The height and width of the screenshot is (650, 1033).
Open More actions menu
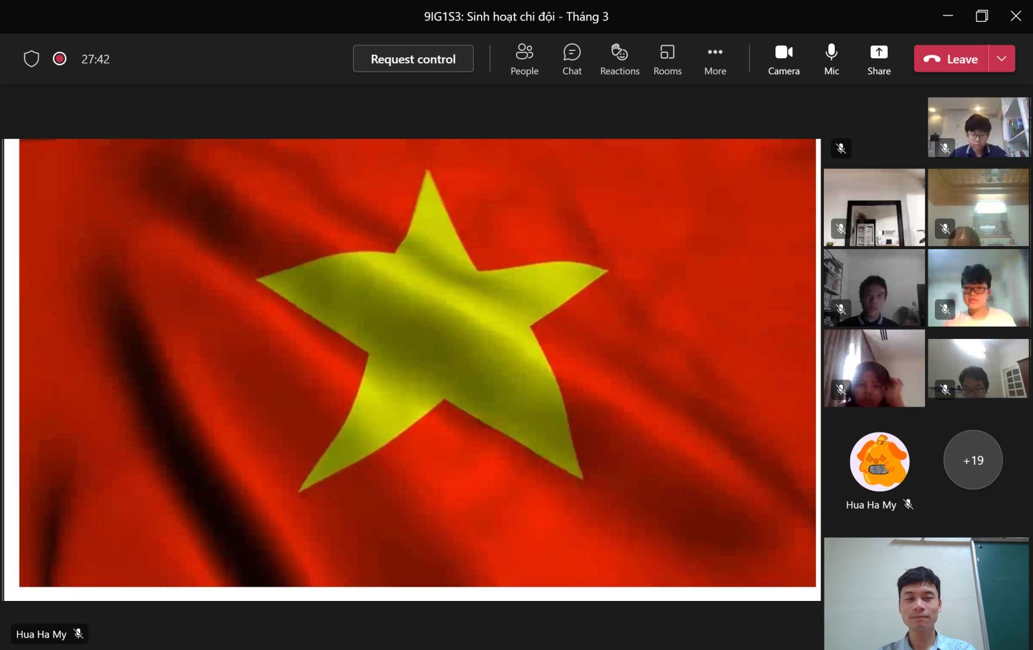click(x=715, y=59)
